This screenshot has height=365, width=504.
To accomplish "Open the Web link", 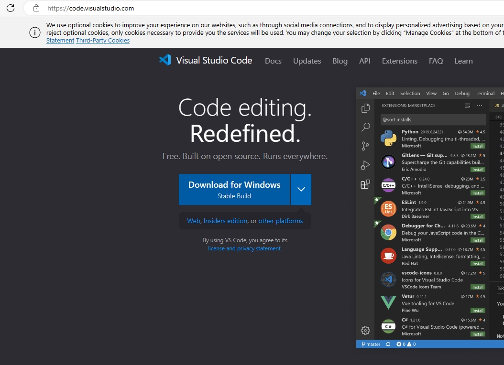I will [x=194, y=221].
